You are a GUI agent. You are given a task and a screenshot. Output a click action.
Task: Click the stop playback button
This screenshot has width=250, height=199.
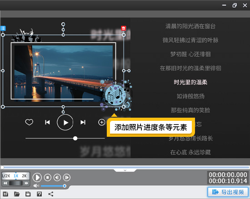pos(48,177)
